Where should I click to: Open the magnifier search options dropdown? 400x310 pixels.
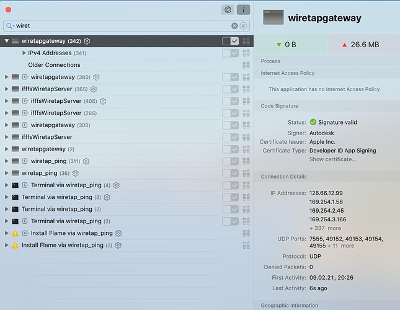click(10, 26)
